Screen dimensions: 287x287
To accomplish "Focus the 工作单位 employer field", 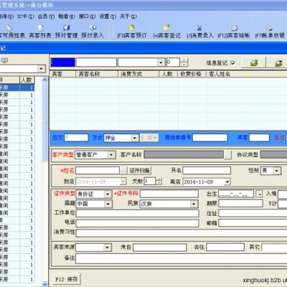I will tap(137, 213).
